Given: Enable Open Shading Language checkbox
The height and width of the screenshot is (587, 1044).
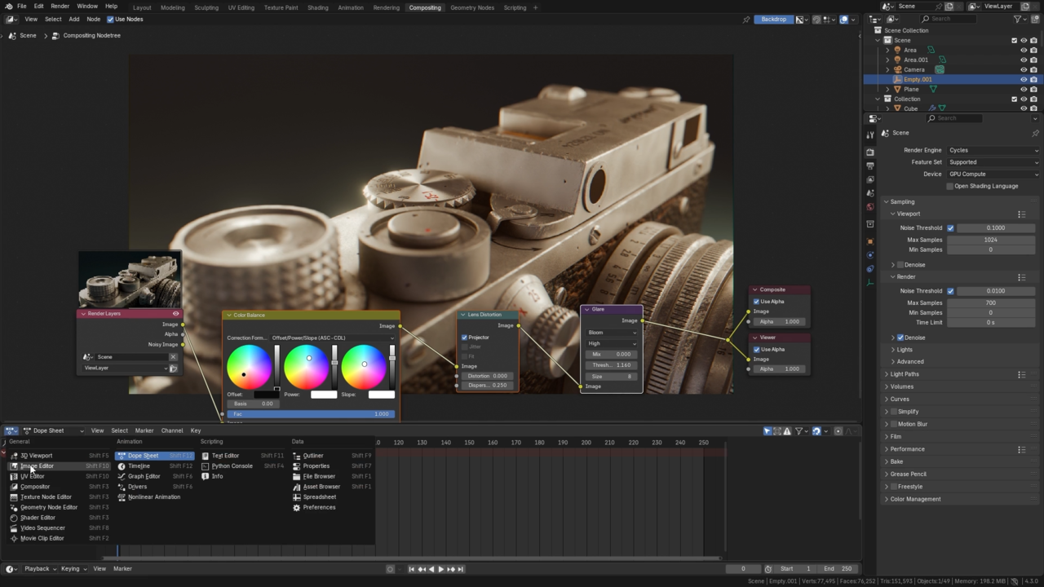Looking at the screenshot, I should click(950, 186).
